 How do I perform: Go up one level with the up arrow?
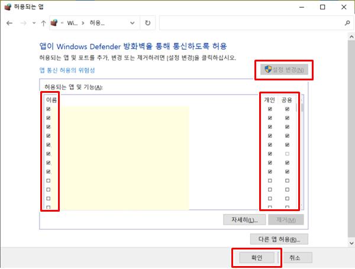(x=43, y=23)
